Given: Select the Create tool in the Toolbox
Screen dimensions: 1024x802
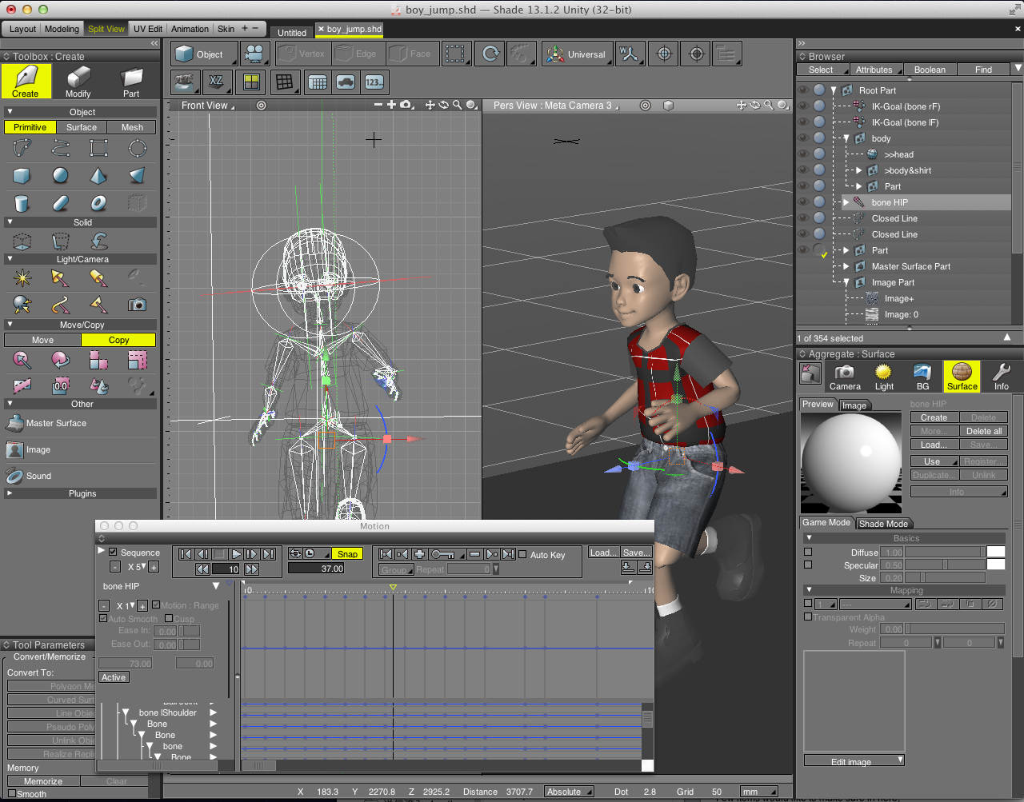Looking at the screenshot, I should [26, 82].
